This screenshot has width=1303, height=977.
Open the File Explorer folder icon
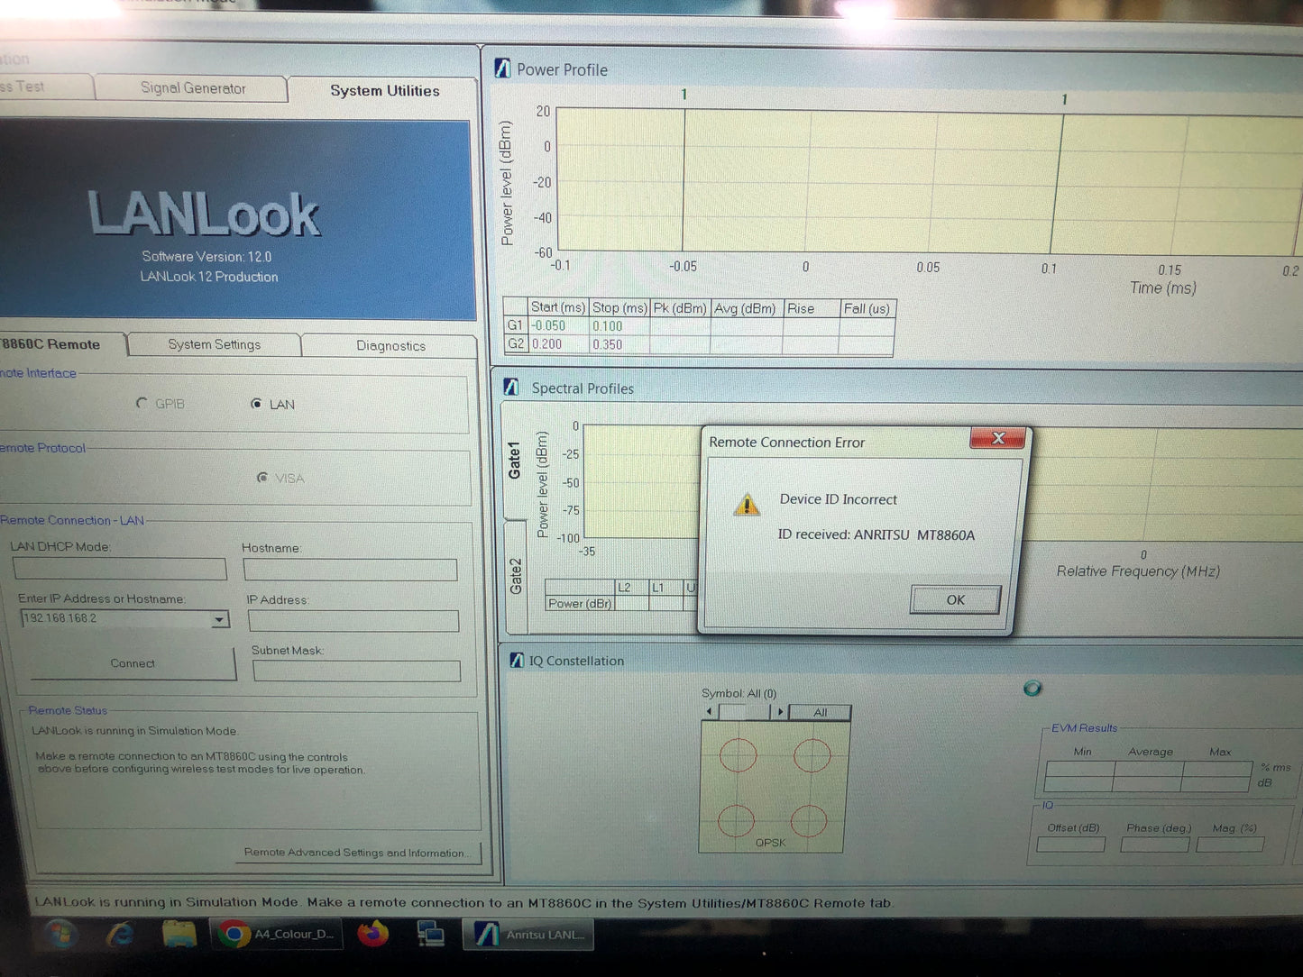click(x=179, y=935)
